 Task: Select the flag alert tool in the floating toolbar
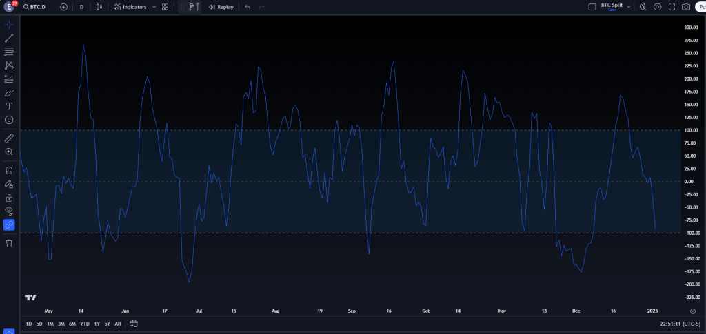tap(192, 7)
